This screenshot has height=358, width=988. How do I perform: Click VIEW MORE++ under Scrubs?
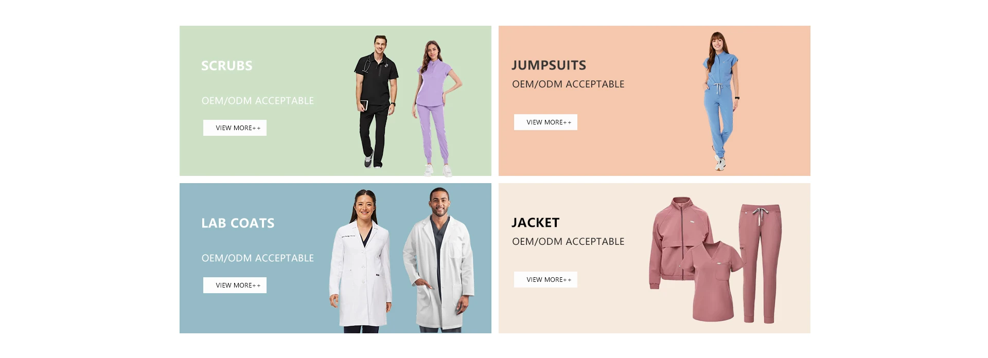(x=235, y=128)
